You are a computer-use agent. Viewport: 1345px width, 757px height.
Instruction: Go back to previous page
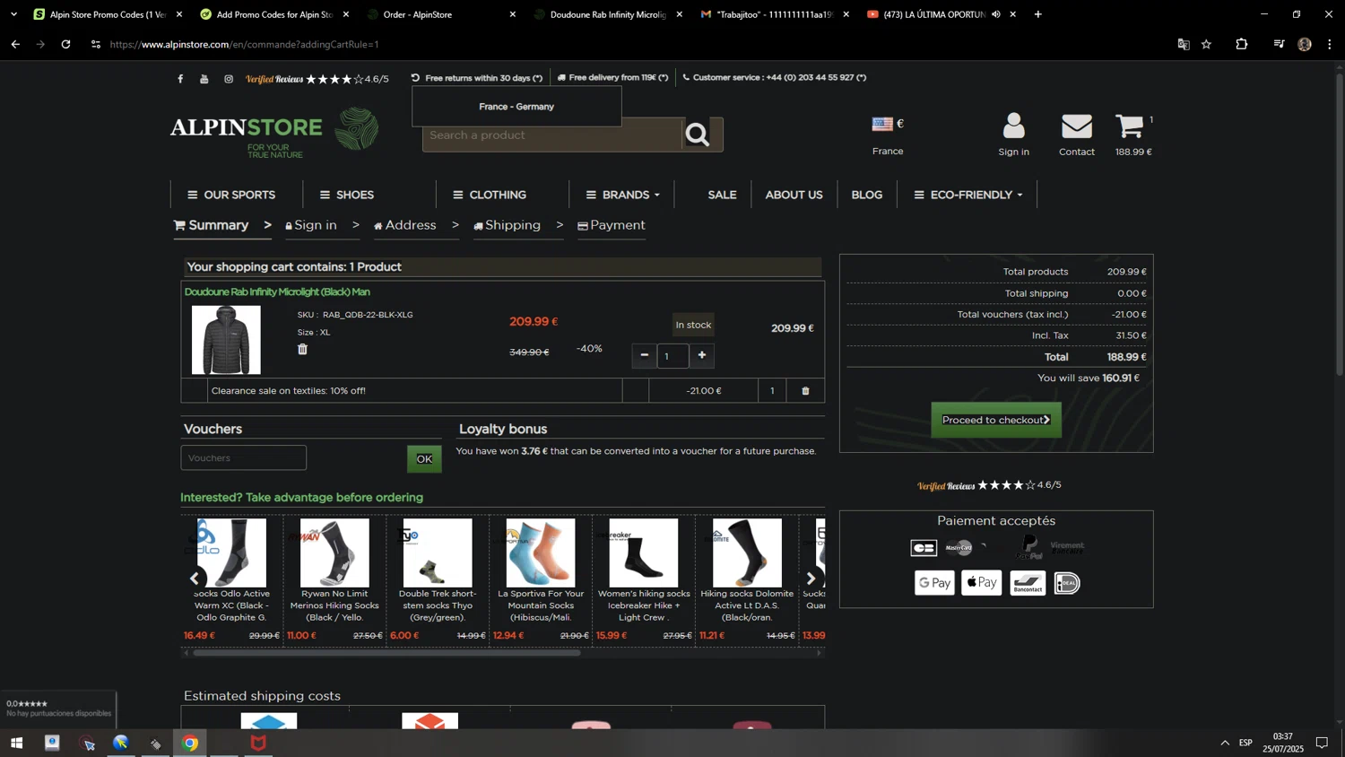pyautogui.click(x=15, y=44)
